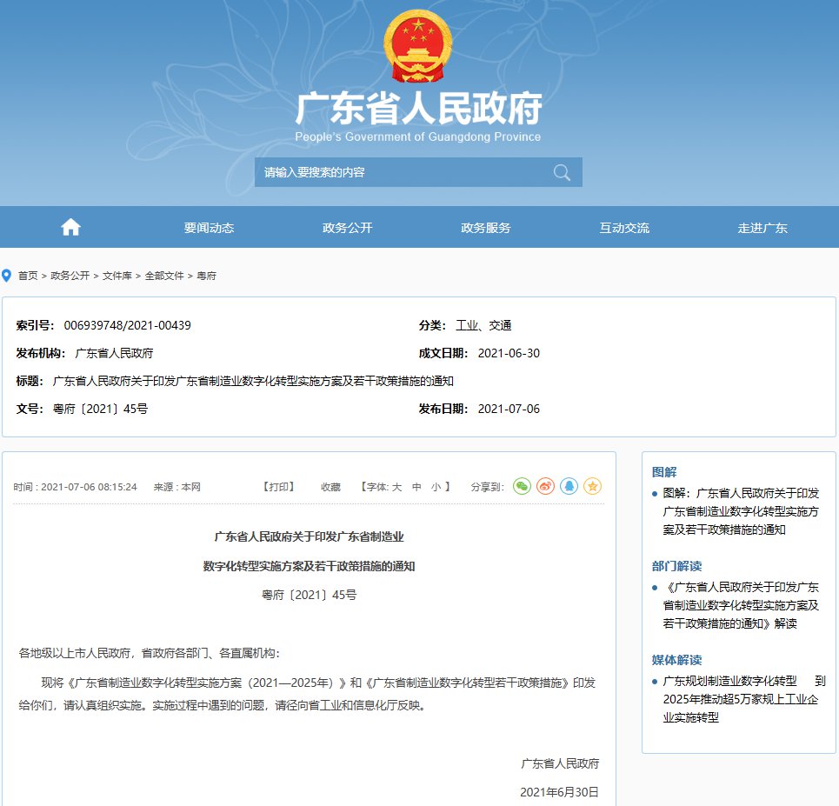This screenshot has width=839, height=806.
Task: Share to Qzone star icon
Action: (x=592, y=487)
